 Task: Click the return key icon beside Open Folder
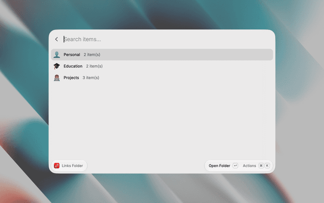click(235, 166)
